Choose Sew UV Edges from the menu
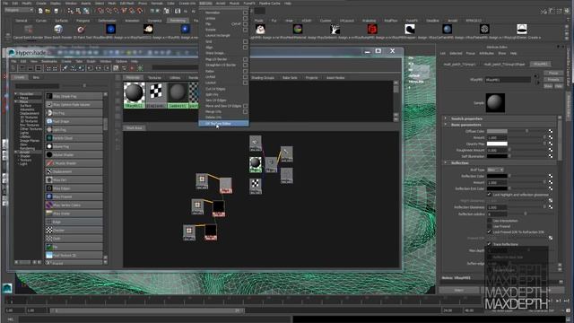574x323 pixels. [216, 100]
